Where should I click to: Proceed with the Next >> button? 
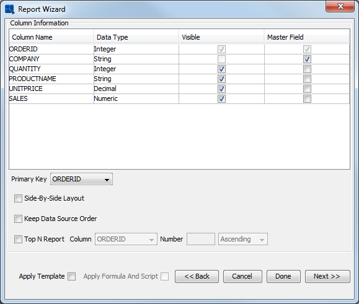click(x=327, y=276)
